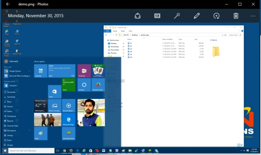Open the Mozilla Firefox tile

coord(98,85)
